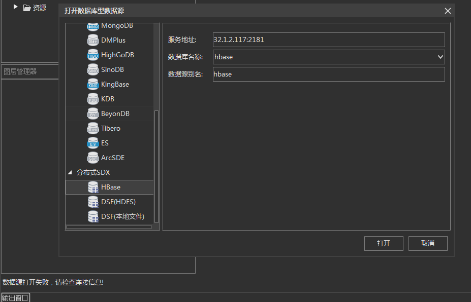The image size is (471, 302).
Task: Click the KingBase database icon
Action: point(93,85)
